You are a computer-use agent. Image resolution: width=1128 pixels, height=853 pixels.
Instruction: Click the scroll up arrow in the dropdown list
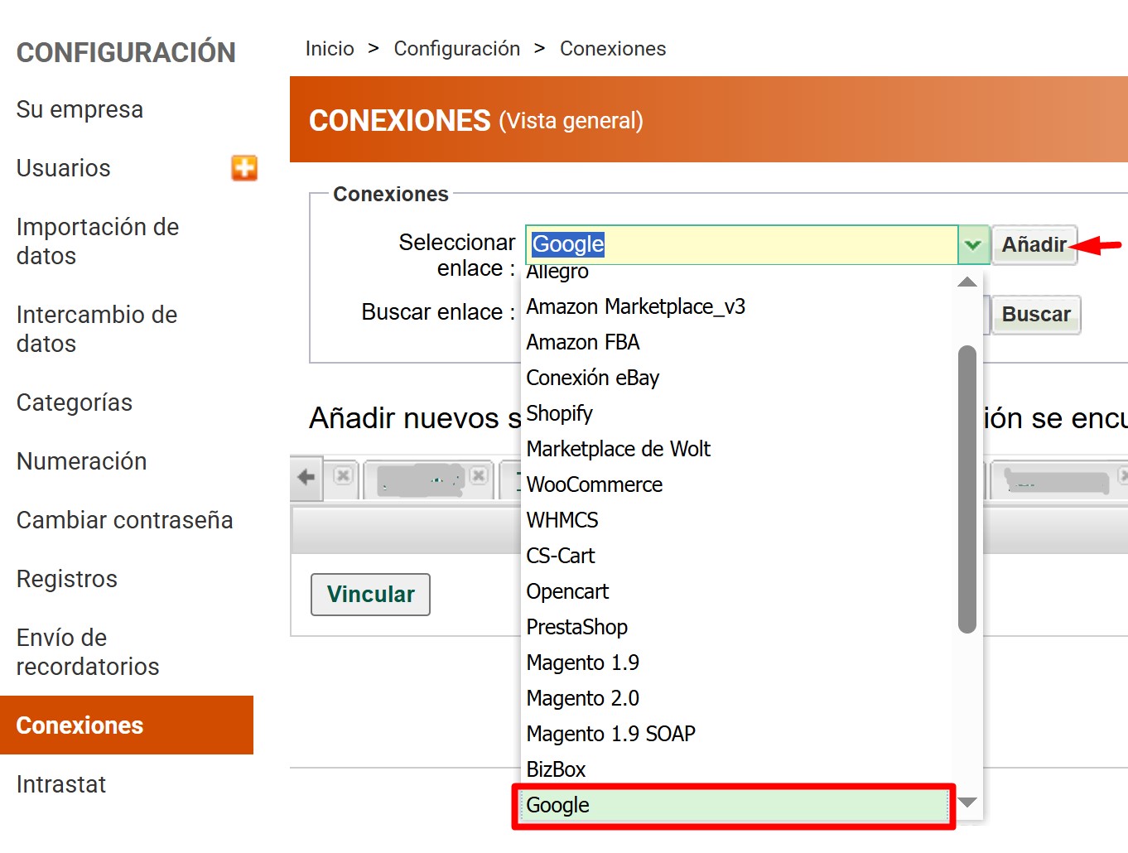tap(967, 282)
